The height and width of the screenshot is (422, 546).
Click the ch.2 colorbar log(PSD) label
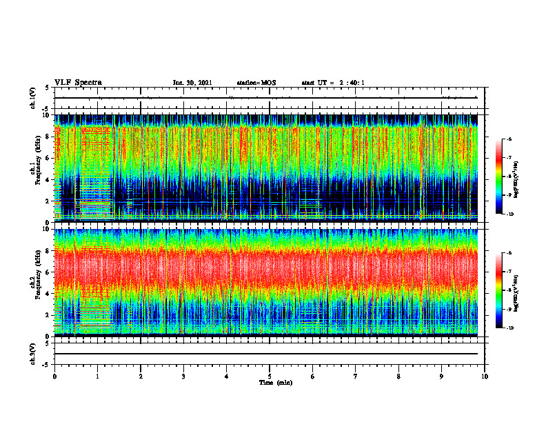pyautogui.click(x=516, y=293)
